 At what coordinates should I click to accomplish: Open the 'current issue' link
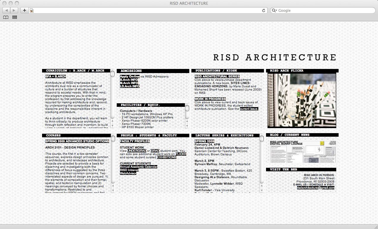pyautogui.click(x=249, y=109)
